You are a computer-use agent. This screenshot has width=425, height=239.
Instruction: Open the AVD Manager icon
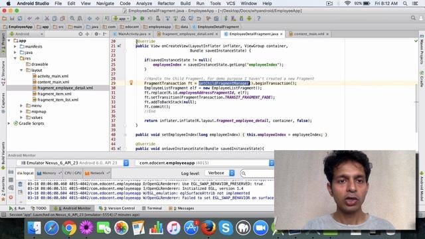[x=233, y=19]
